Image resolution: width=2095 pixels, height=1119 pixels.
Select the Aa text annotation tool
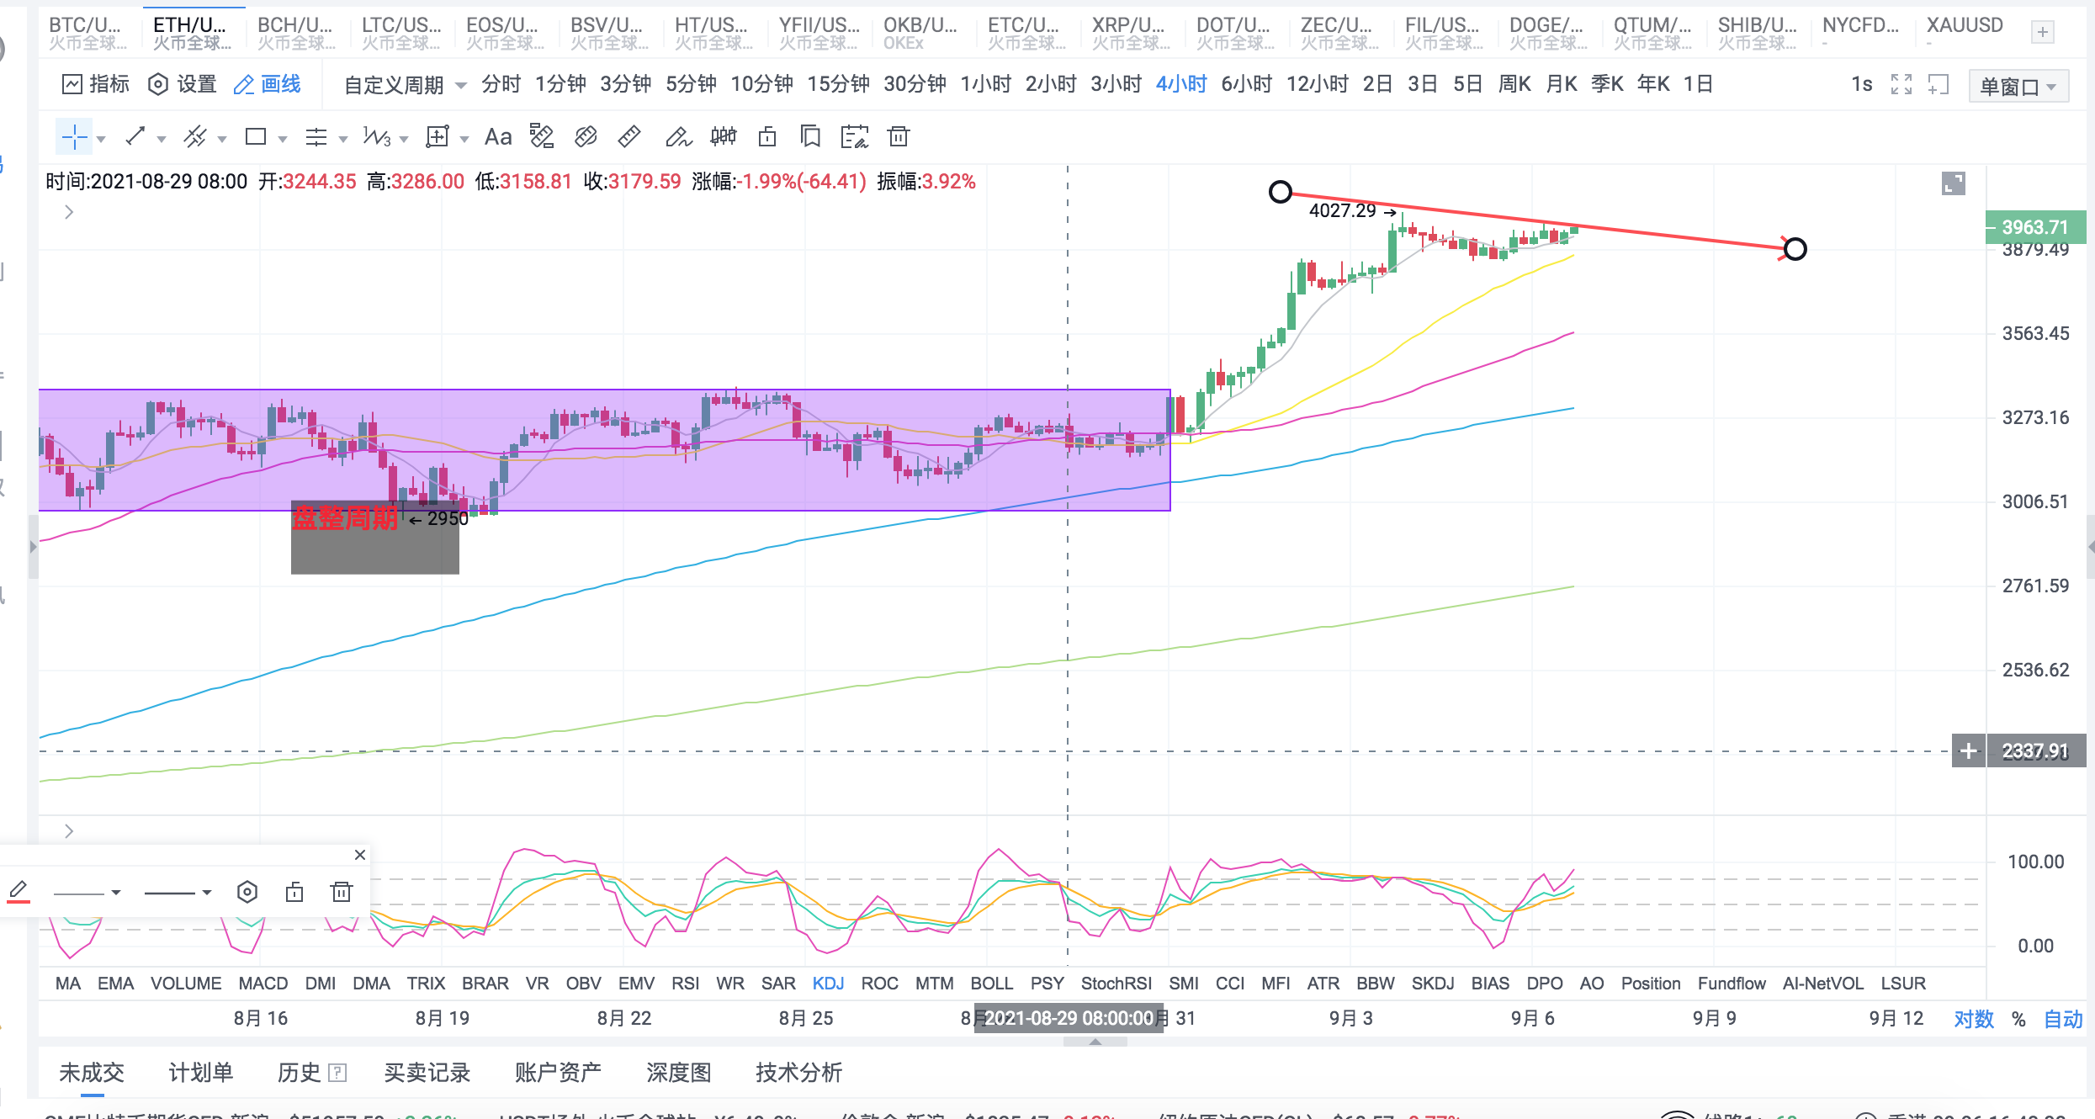click(x=498, y=136)
